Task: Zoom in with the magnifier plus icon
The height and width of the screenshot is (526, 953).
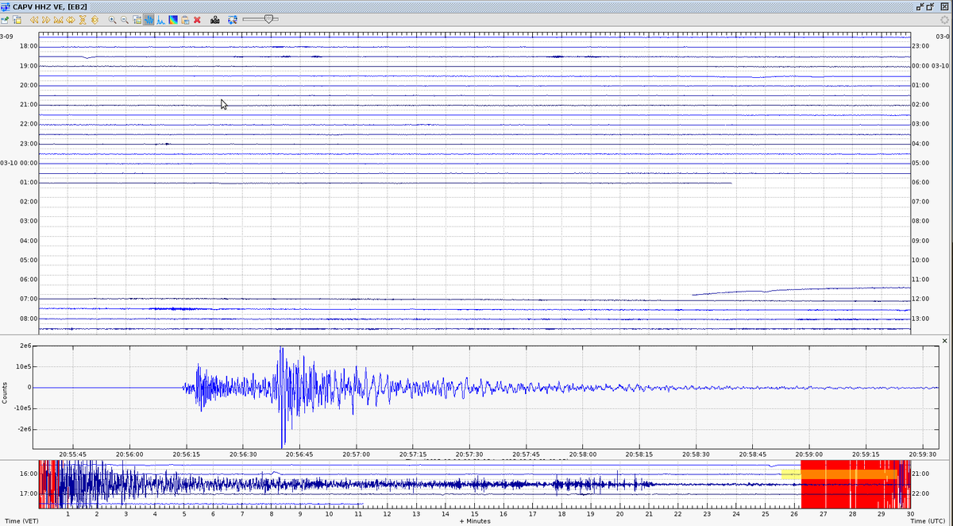Action: click(113, 20)
